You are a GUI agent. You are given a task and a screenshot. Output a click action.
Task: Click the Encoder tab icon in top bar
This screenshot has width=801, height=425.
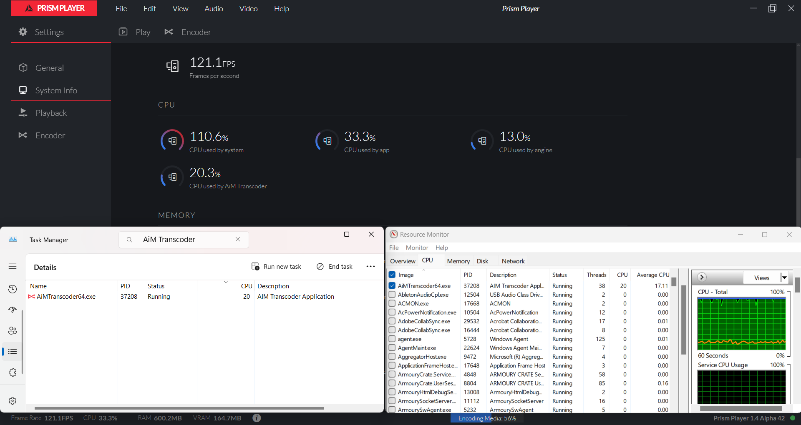[x=169, y=32]
